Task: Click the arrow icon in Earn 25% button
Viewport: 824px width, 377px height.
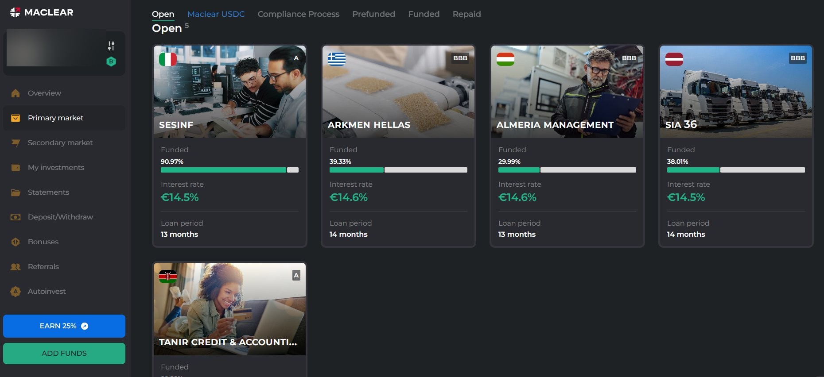Action: (x=85, y=326)
